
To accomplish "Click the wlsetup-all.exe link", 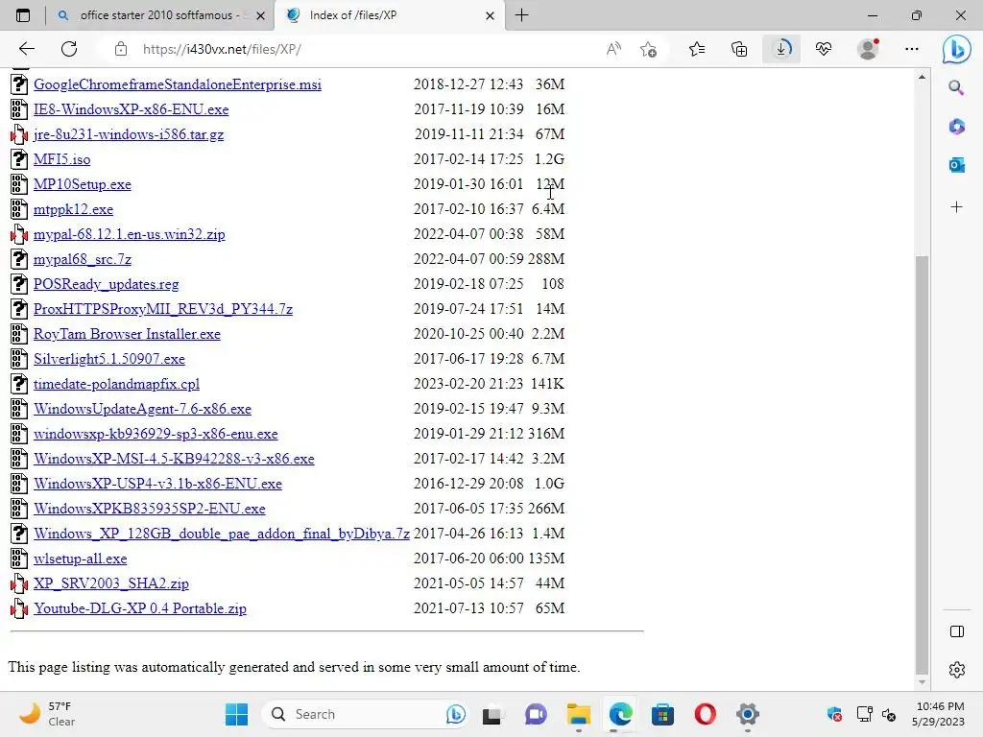I will (x=81, y=559).
